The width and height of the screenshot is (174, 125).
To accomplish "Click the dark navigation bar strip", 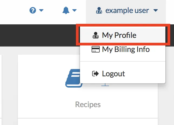I will tap(38, 35).
